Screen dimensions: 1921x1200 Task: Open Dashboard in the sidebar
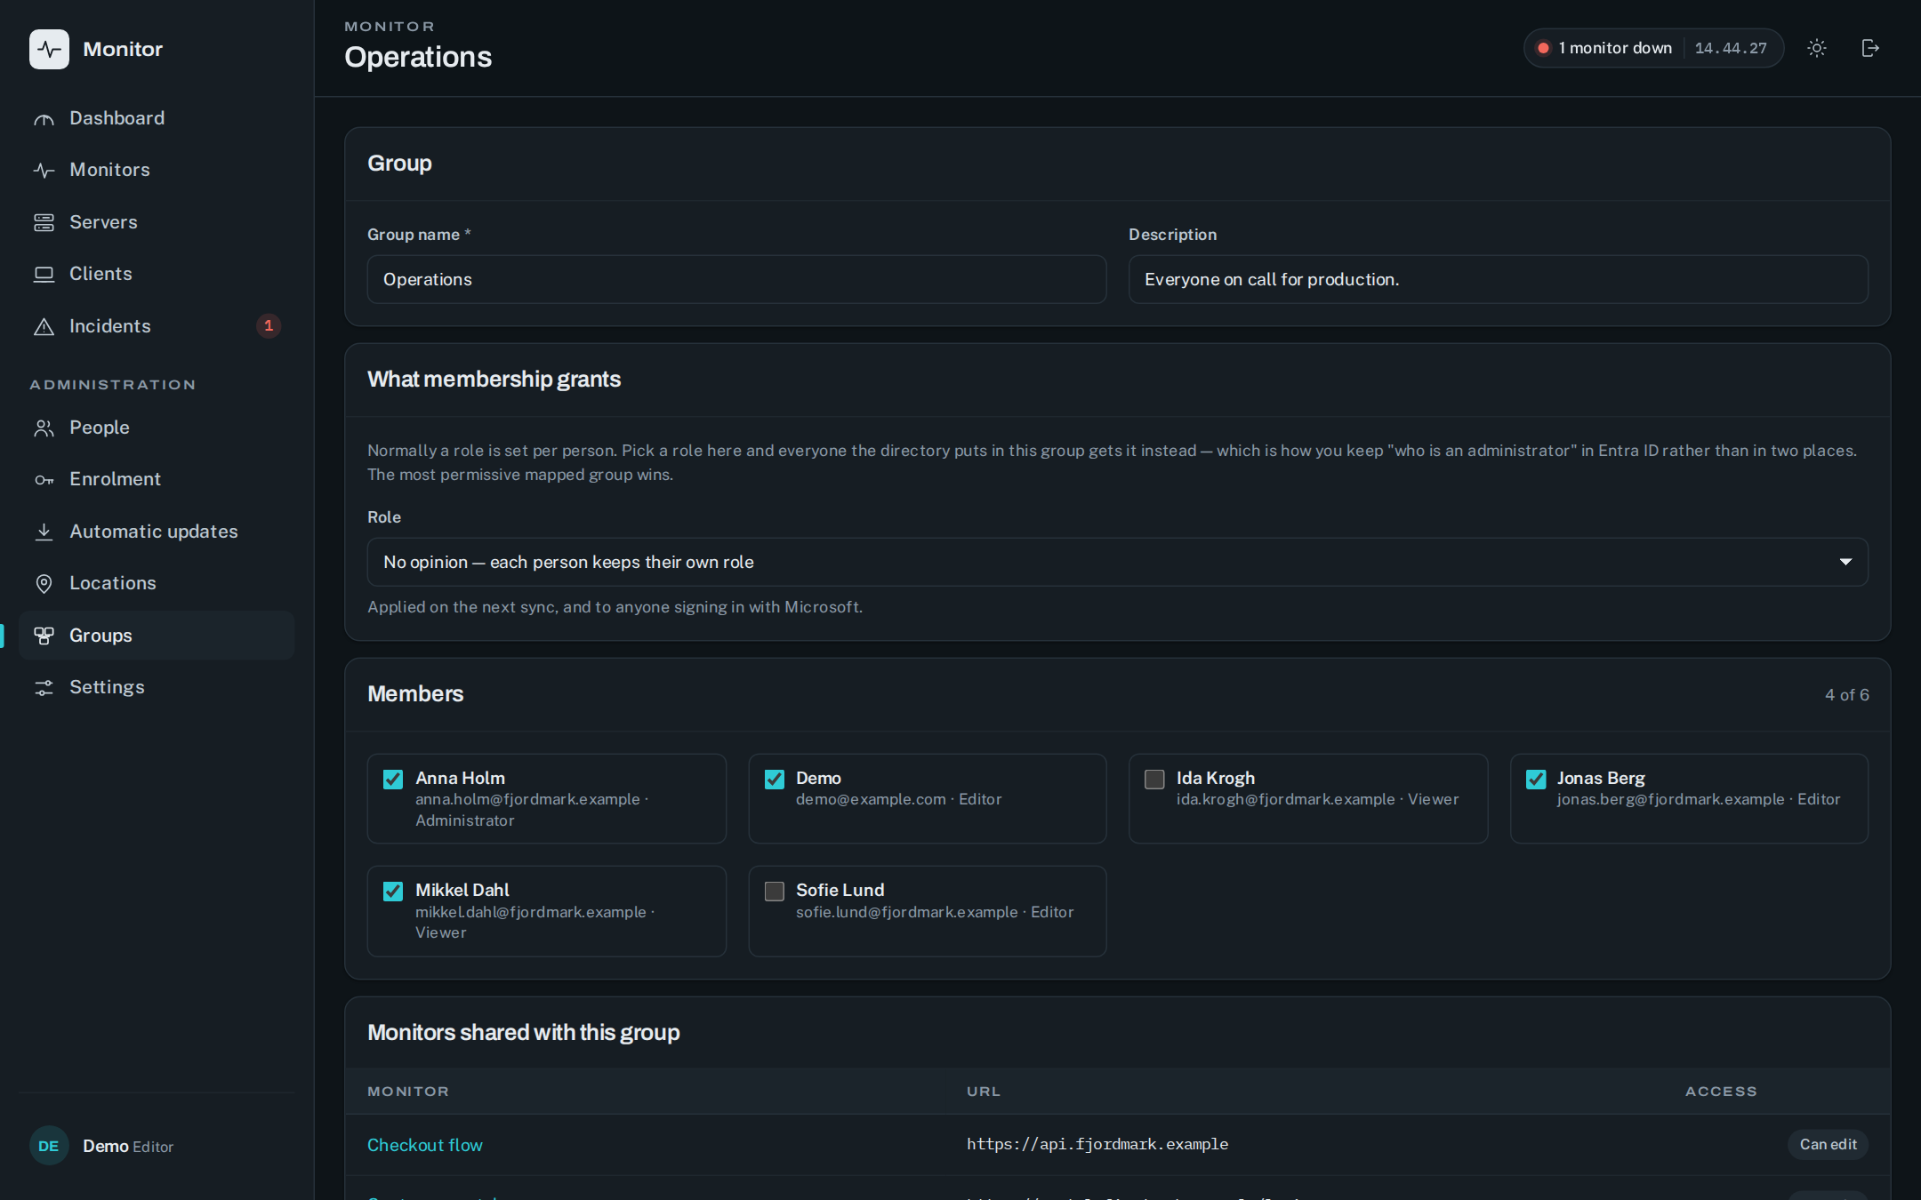tap(157, 118)
